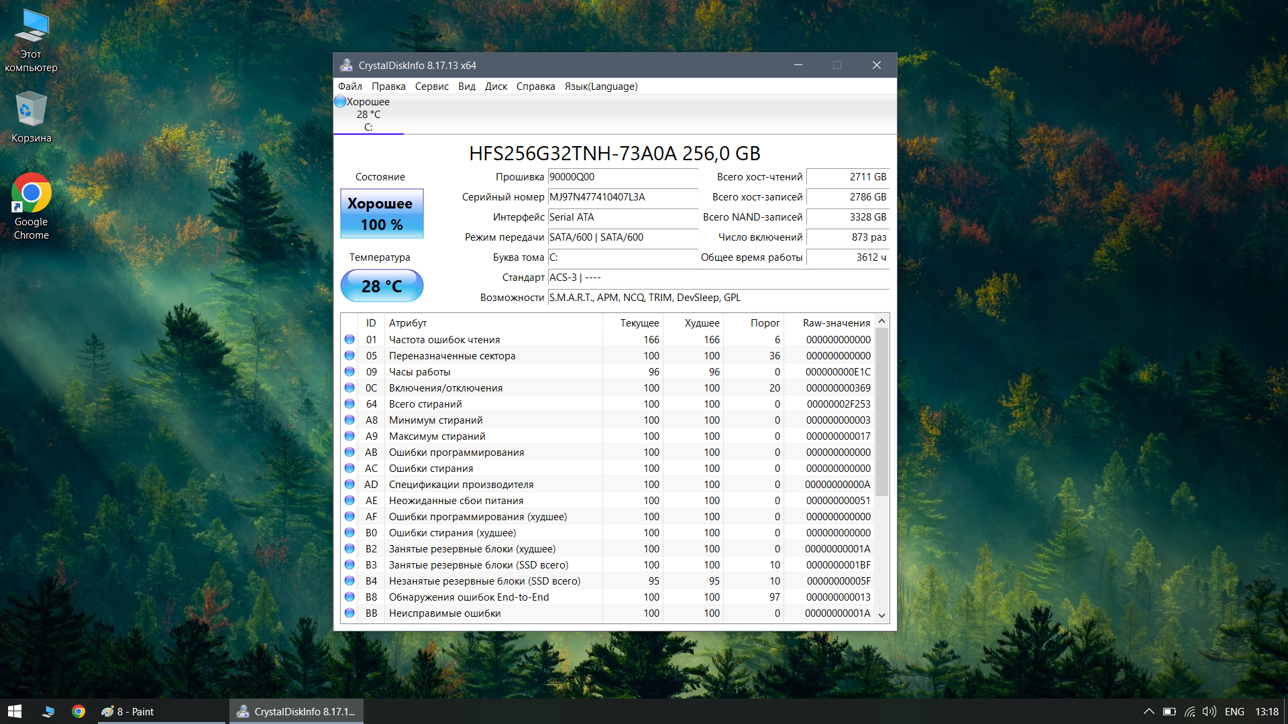
Task: Click the Хорошее 100 % health status button
Action: 382,214
